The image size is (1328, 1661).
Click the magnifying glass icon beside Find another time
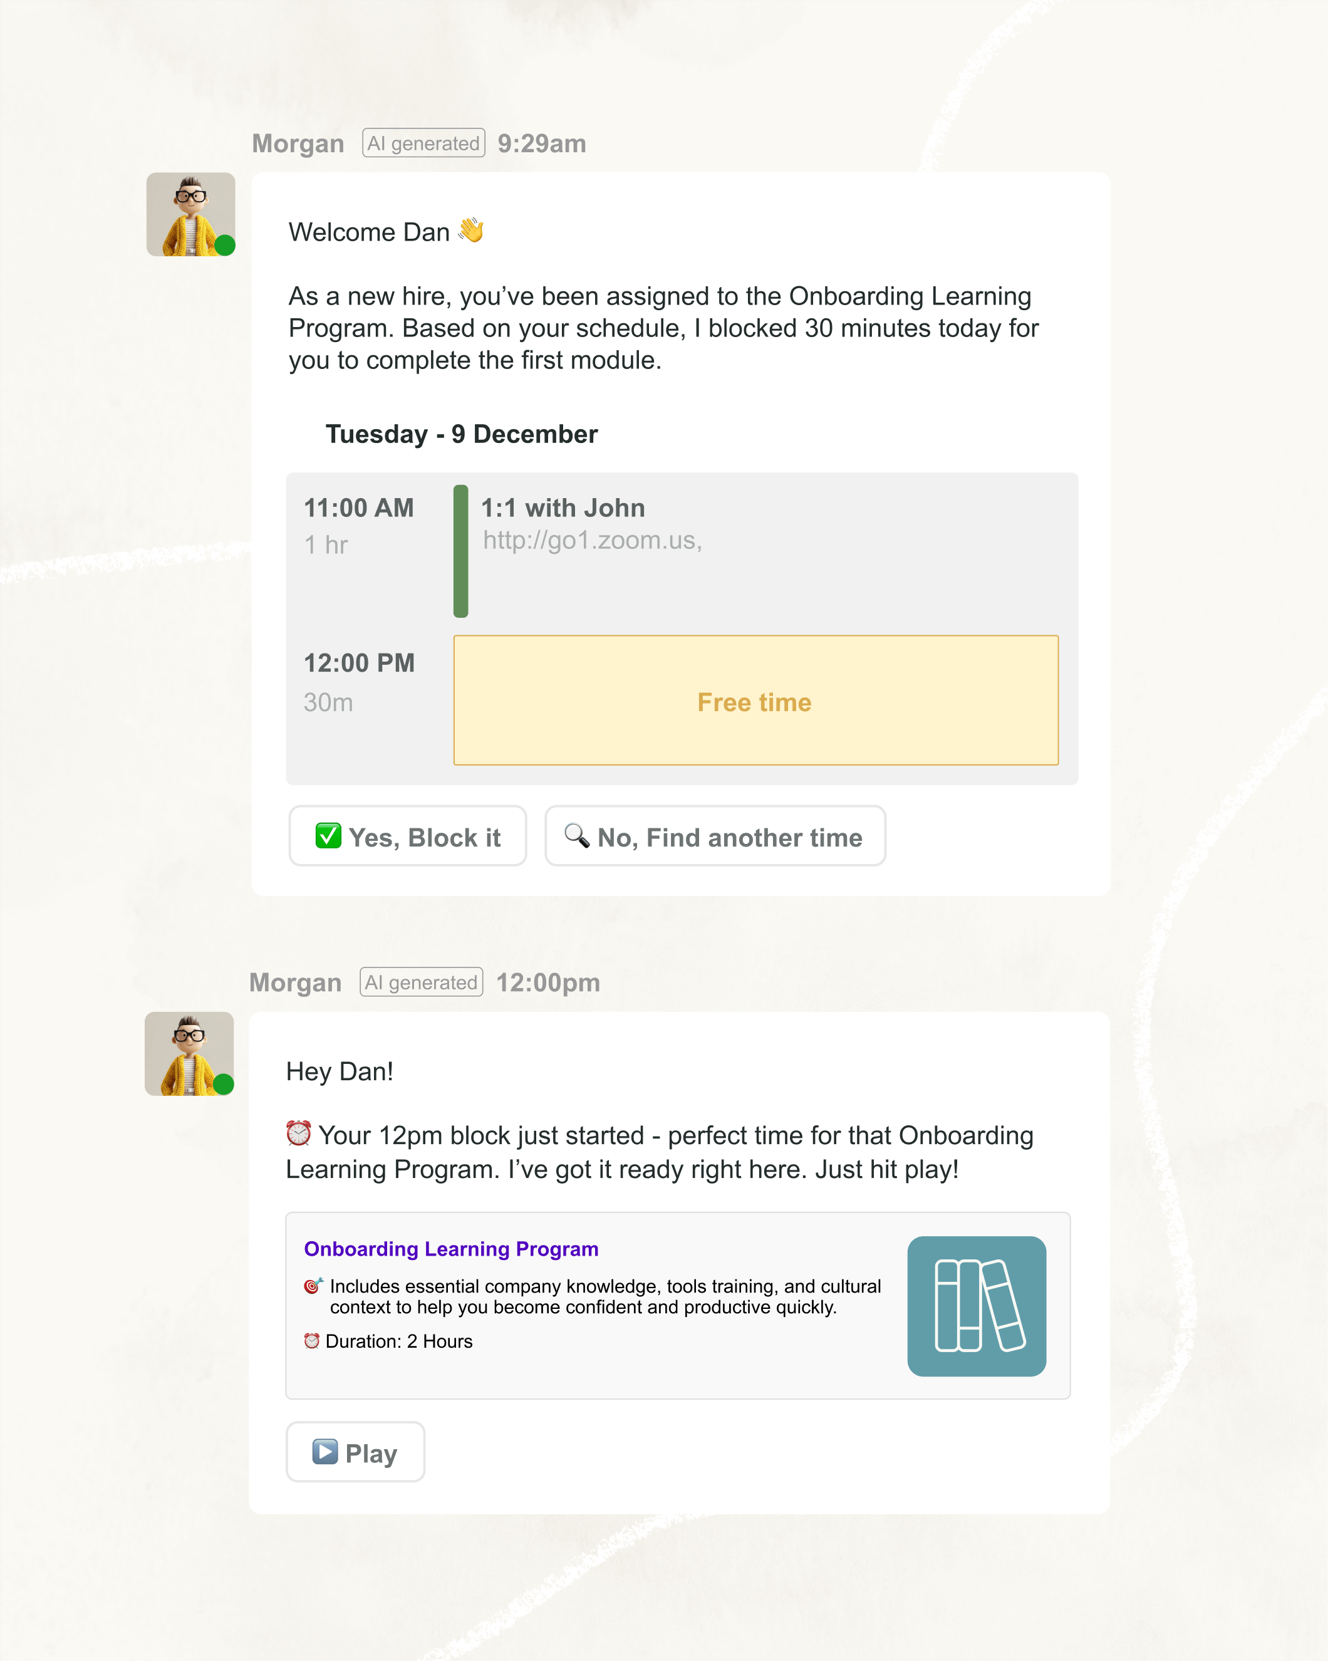(x=577, y=835)
